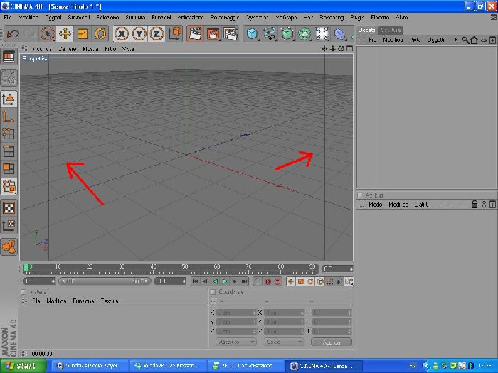Toggle position keyframe recording icon
The image size is (498, 373).
290,281
